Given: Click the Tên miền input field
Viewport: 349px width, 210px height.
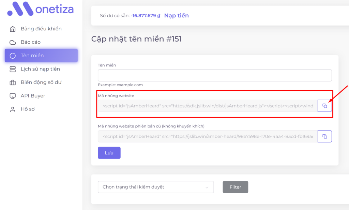Looking at the screenshot, I should pyautogui.click(x=215, y=75).
